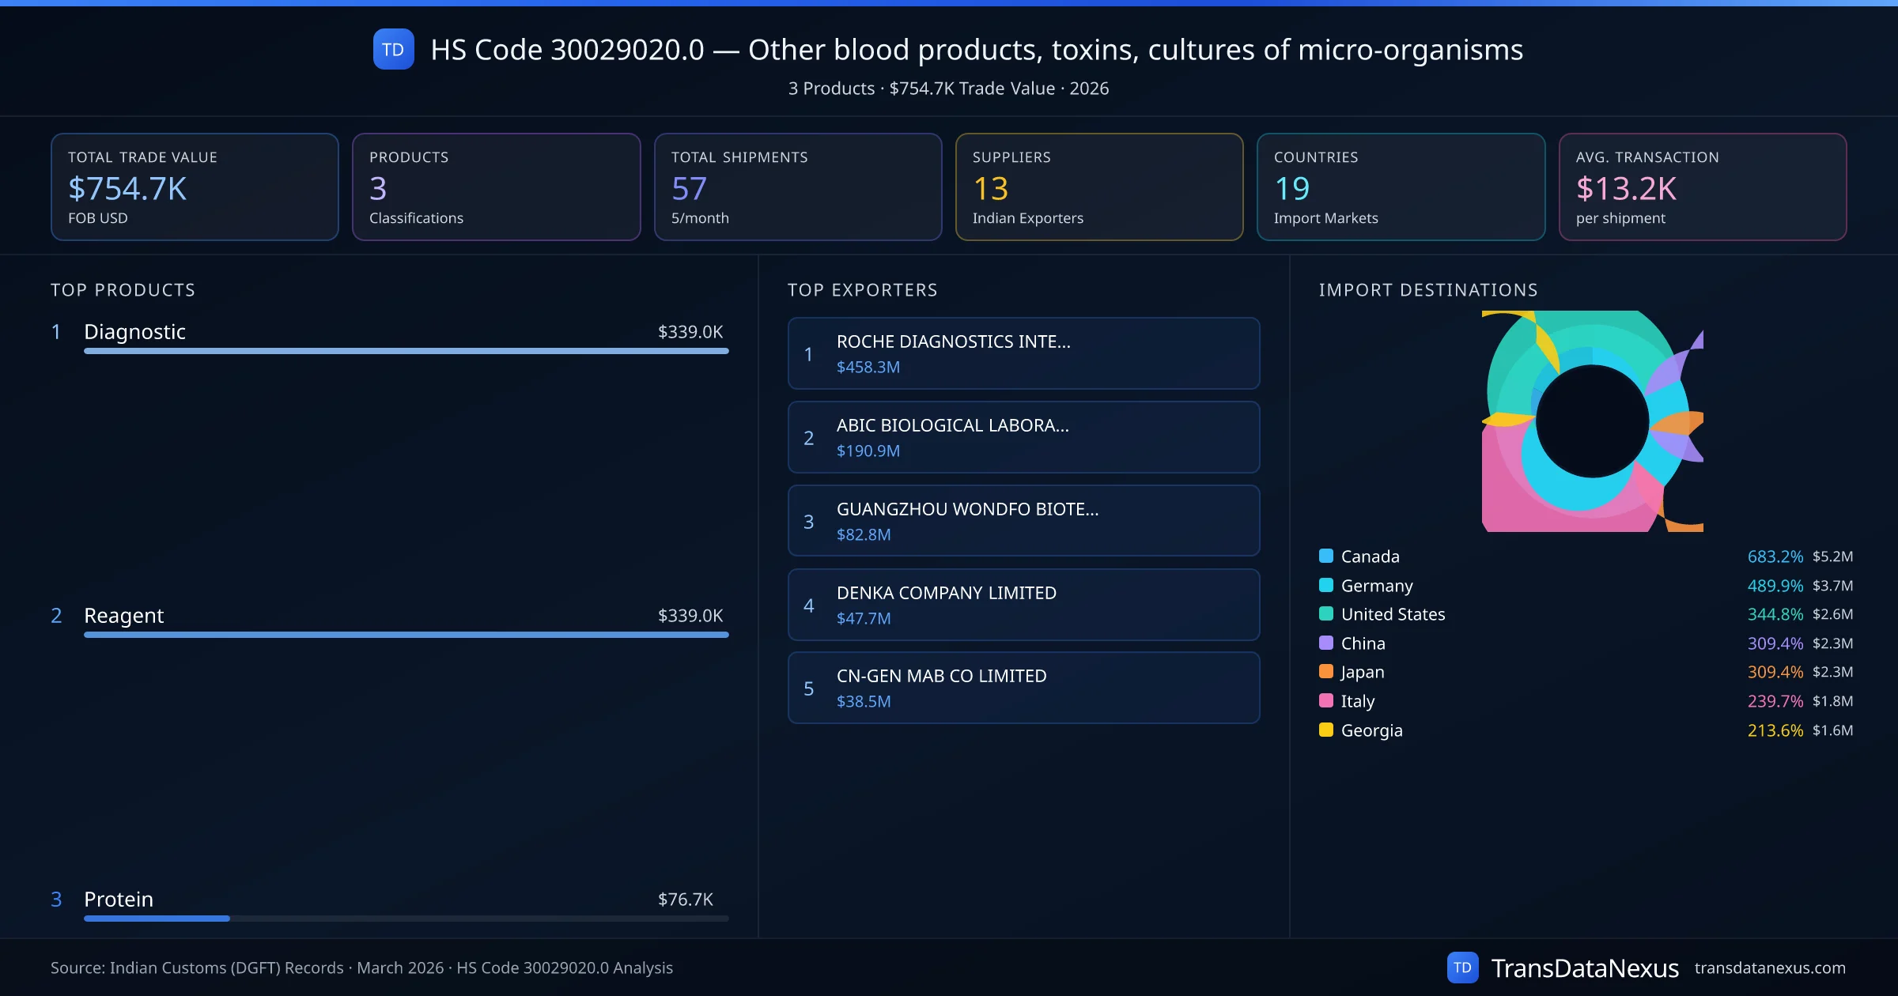Select the Canada legend color marker
1898x996 pixels.
pyautogui.click(x=1325, y=556)
